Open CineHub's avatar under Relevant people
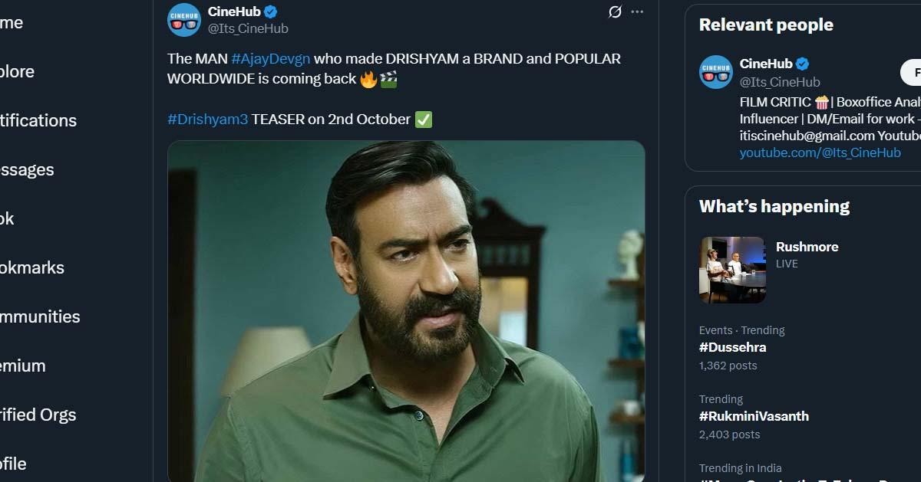921x482 pixels. (716, 72)
